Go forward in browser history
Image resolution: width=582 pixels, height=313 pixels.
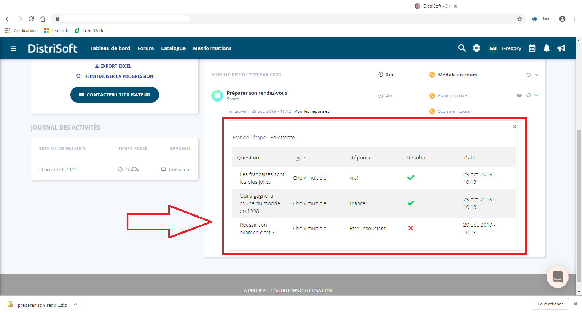pos(20,19)
